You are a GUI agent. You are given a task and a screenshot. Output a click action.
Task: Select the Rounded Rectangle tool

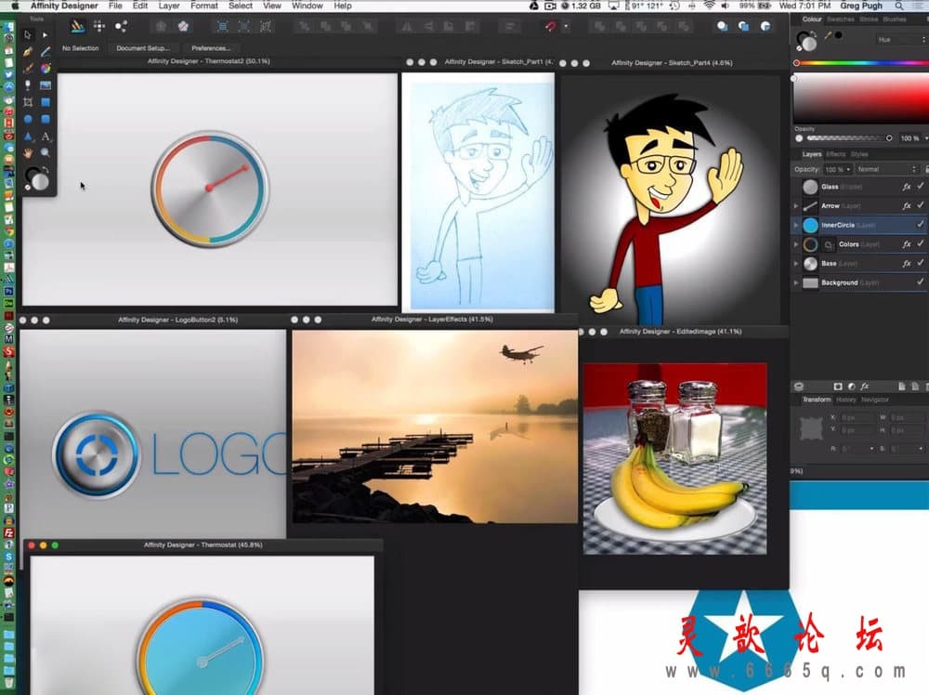pos(45,119)
